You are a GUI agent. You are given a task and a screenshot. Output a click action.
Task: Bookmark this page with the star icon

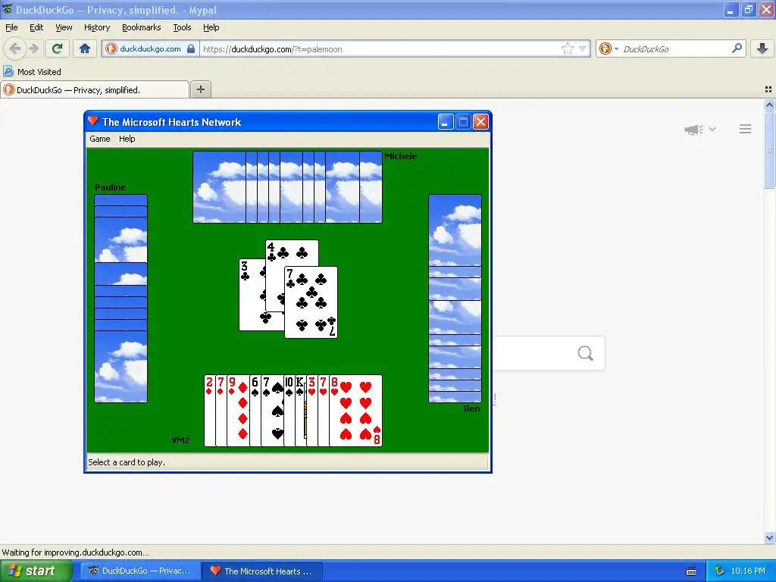(567, 48)
